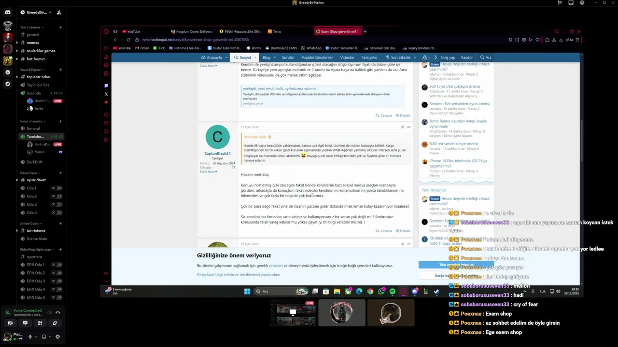Collapse Anime Odası category
618x347 pixels.
30,224
